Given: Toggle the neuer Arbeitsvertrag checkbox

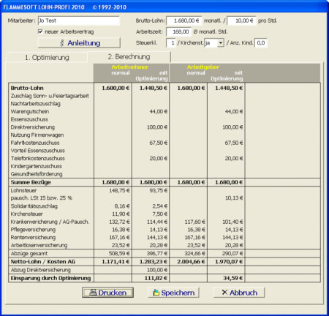Looking at the screenshot, I should 40,31.
